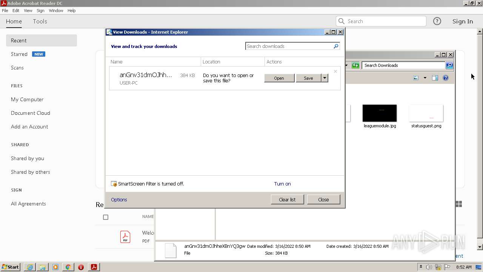Tick the select-all checkbox in recent files
483x272 pixels.
pos(106,217)
